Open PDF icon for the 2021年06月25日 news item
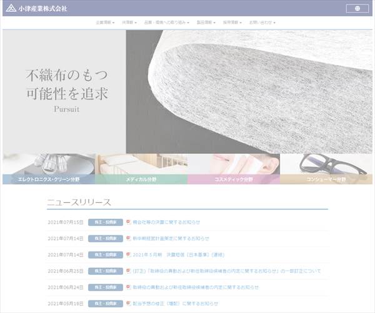 click(x=128, y=271)
